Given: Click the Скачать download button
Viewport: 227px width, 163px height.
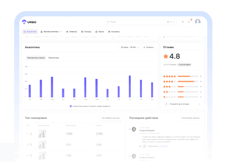Looking at the screenshot, I should 148,47.
